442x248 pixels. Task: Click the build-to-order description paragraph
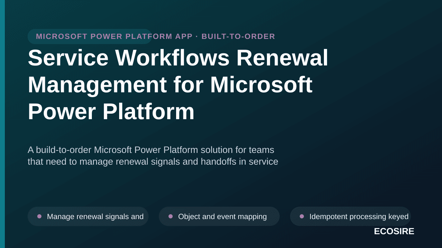click(153, 156)
